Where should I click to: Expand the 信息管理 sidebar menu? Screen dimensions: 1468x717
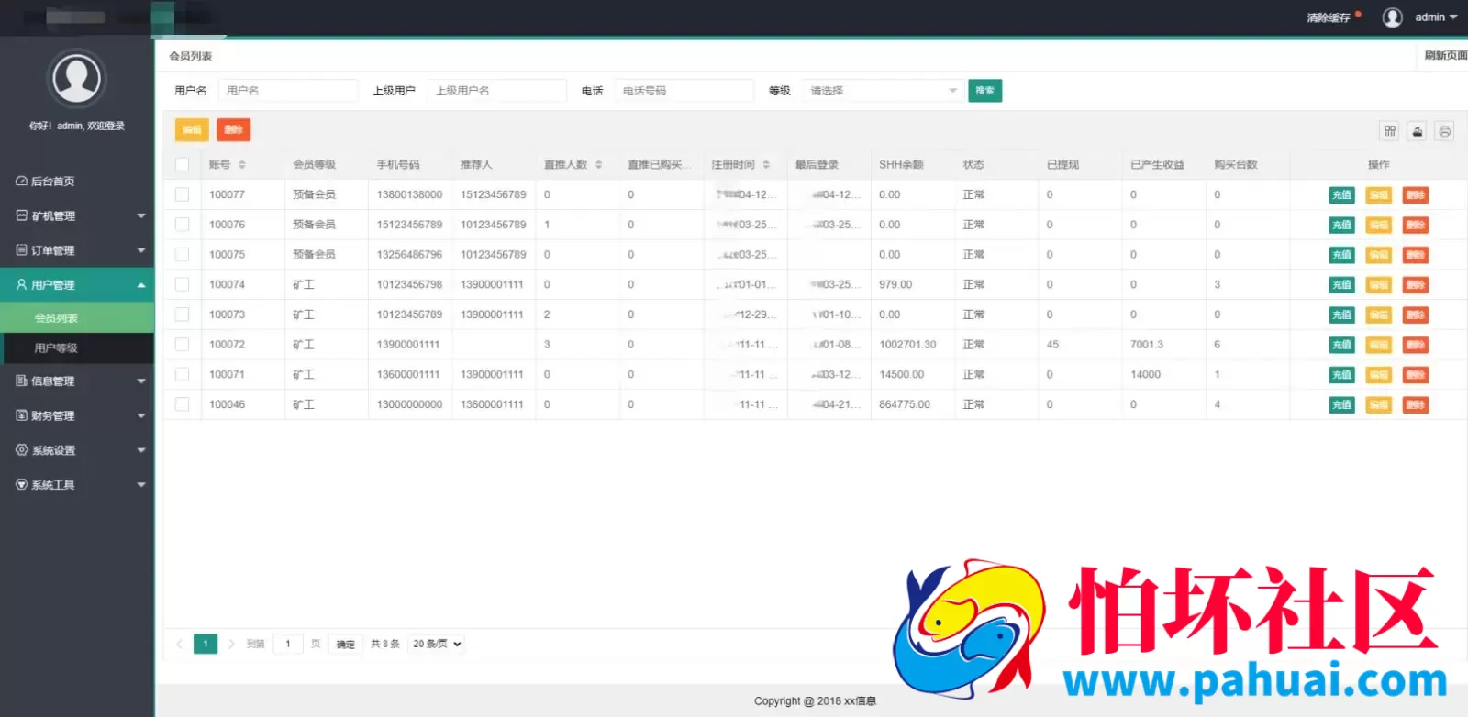click(77, 381)
